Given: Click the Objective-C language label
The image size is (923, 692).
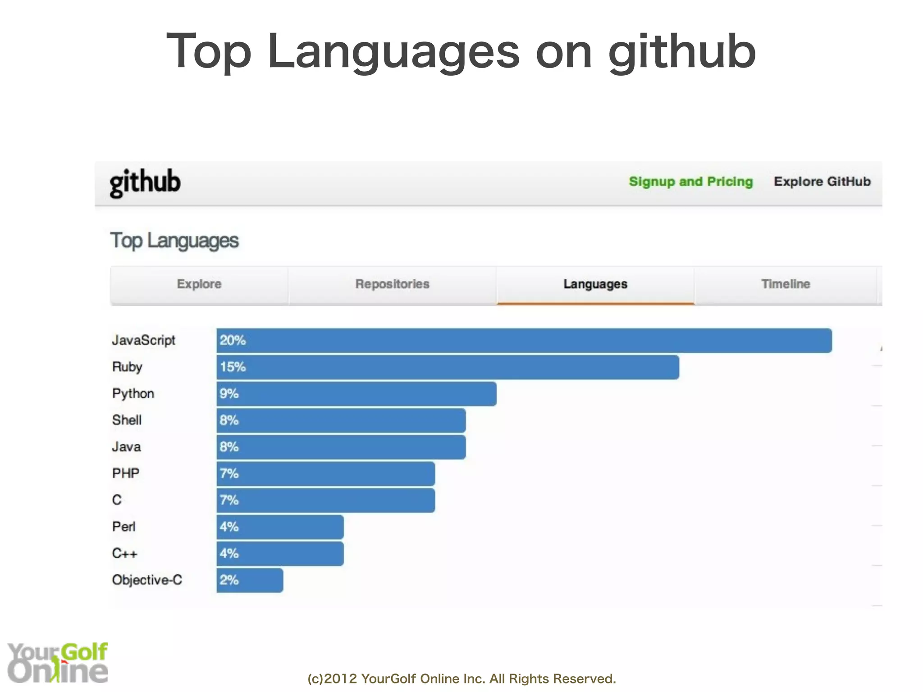Looking at the screenshot, I should [x=147, y=580].
